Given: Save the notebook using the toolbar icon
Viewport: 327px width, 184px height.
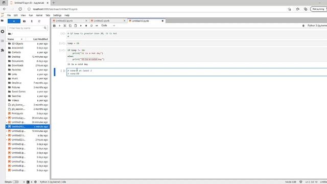Looking at the screenshot, I should [54, 26].
